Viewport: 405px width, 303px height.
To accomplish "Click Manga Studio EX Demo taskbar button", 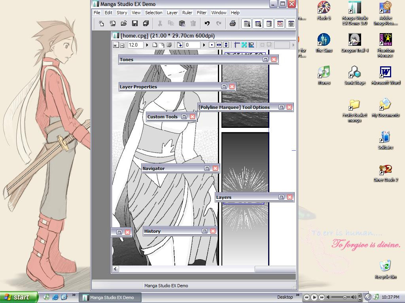I will click(110, 297).
